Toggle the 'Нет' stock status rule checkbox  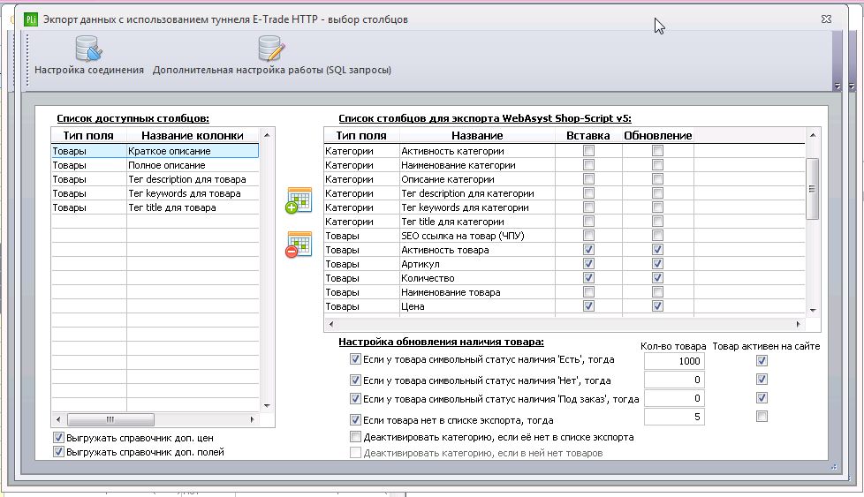(x=355, y=380)
